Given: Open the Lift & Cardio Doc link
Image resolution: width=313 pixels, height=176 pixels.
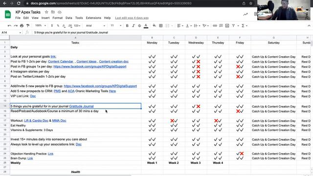Looking at the screenshot, I should [x=36, y=121].
